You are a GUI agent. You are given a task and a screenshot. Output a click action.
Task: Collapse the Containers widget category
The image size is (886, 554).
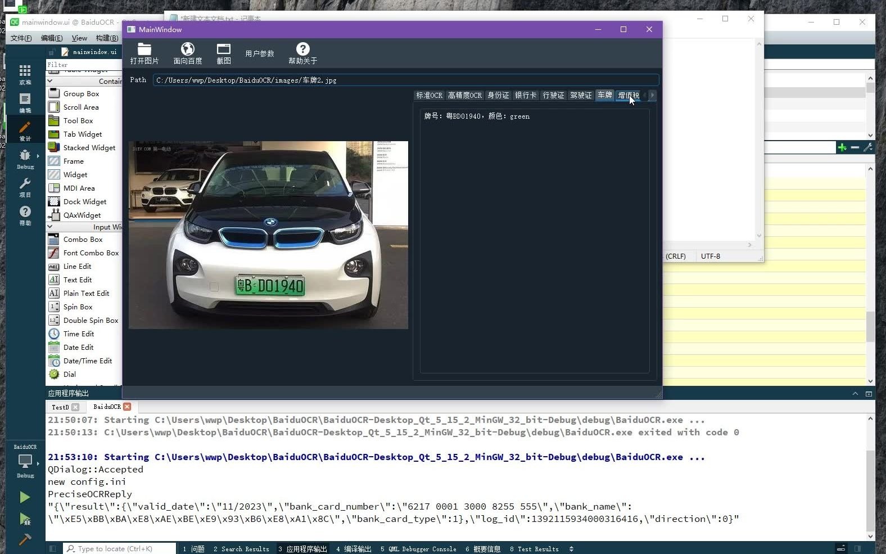coord(49,81)
